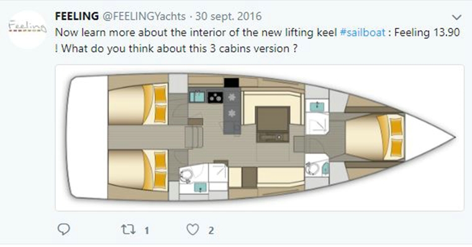Retweet this Feeling 13.90 tweet
472x247 pixels.
tap(128, 230)
